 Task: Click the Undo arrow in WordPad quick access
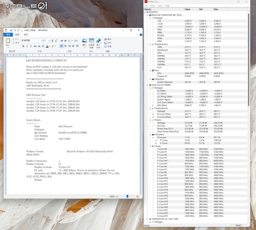[x=15, y=30]
